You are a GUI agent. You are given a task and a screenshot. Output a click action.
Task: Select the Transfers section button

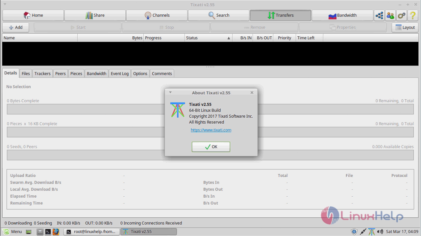point(281,15)
